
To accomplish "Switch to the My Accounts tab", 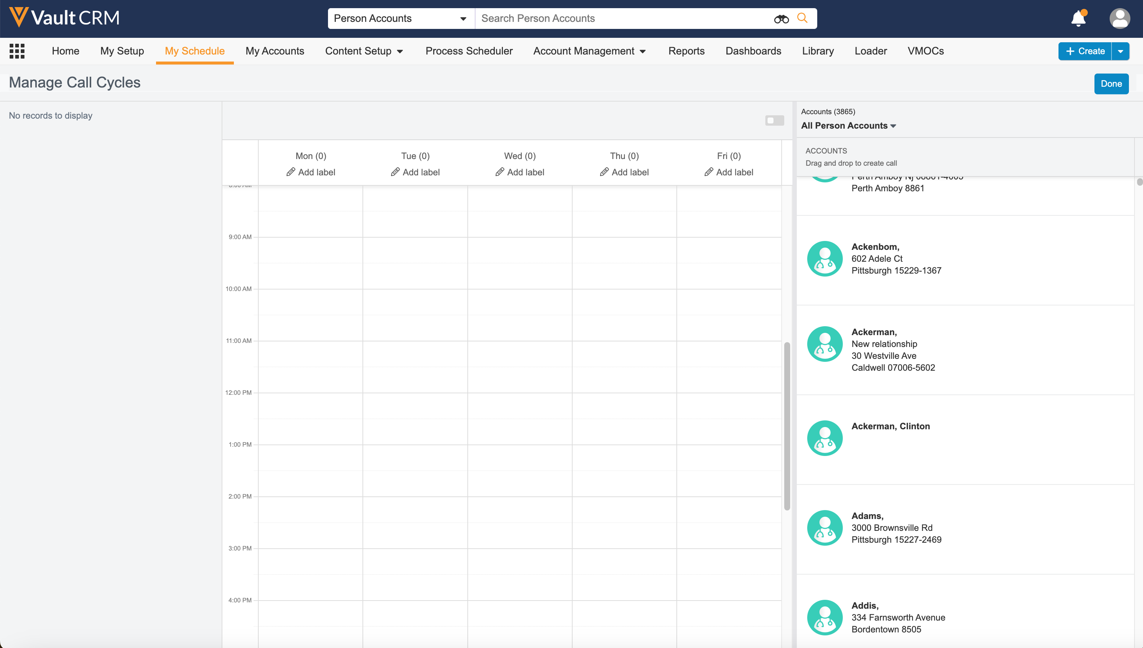I will (x=275, y=51).
